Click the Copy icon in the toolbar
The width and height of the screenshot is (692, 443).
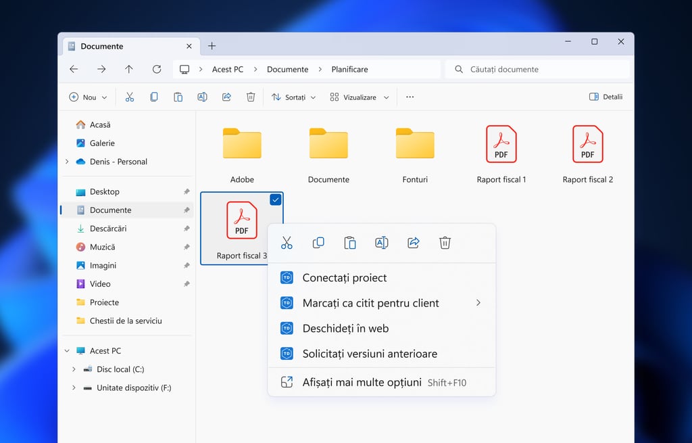tap(154, 97)
